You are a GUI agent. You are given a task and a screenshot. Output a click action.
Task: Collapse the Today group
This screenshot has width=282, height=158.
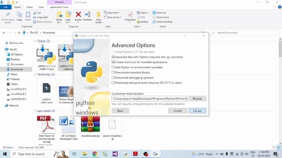click(x=35, y=41)
